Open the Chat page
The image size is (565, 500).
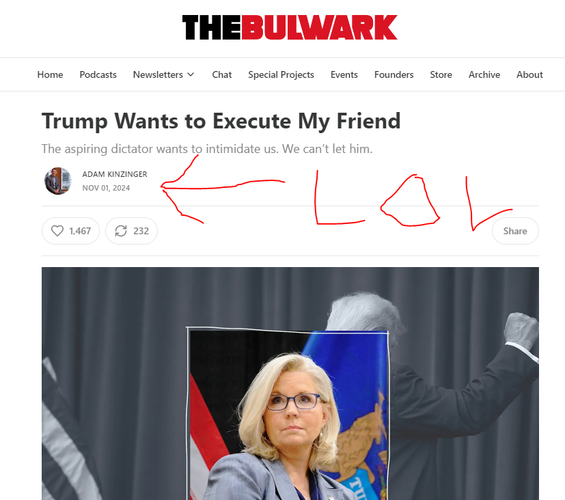click(x=221, y=74)
